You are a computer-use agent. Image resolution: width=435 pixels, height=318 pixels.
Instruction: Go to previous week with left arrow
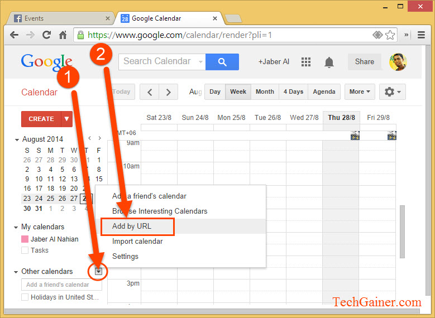[149, 91]
